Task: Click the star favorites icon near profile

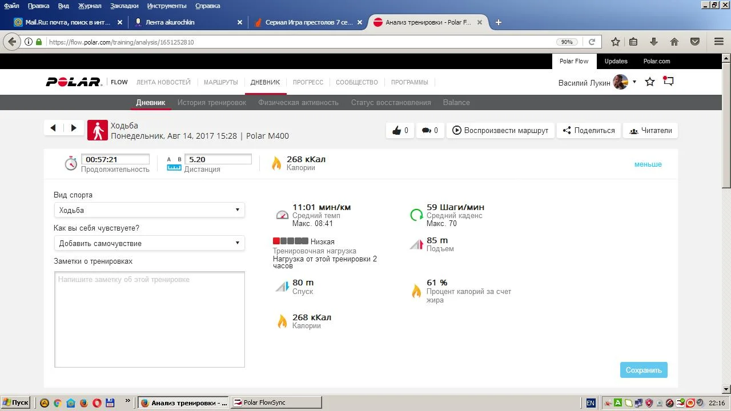Action: [650, 82]
